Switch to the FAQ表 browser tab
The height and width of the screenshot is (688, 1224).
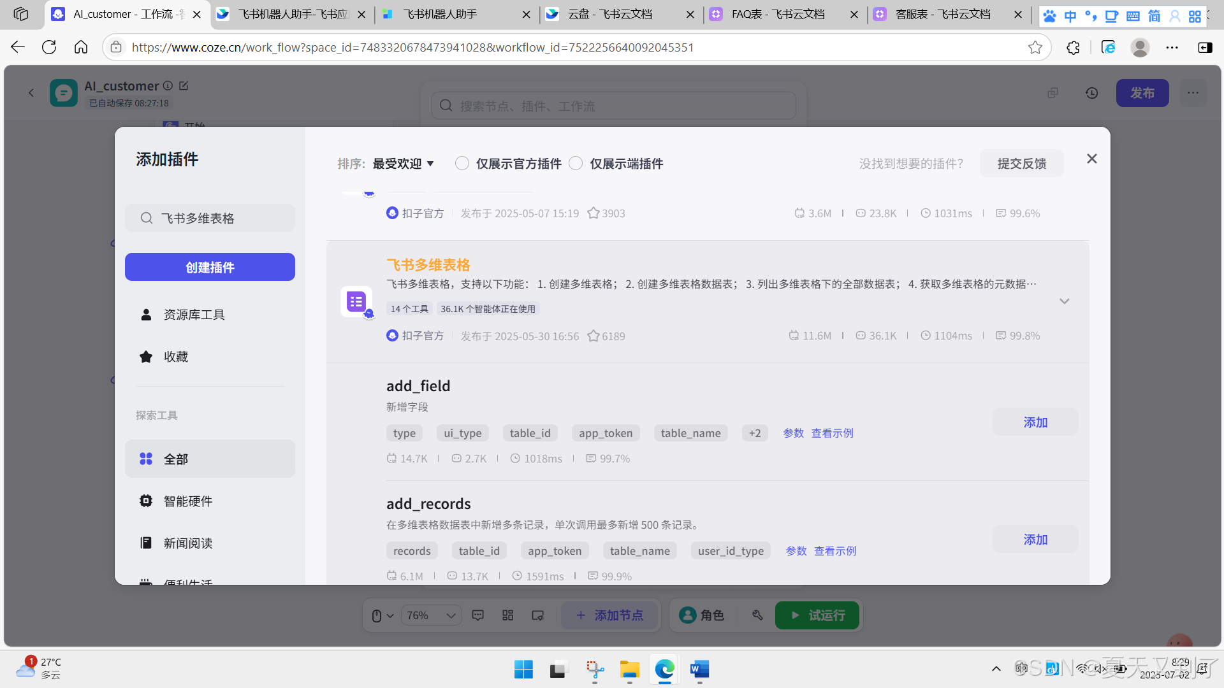(778, 14)
